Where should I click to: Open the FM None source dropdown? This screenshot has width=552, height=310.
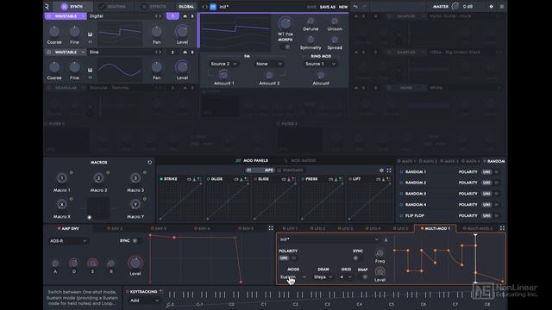pos(269,64)
